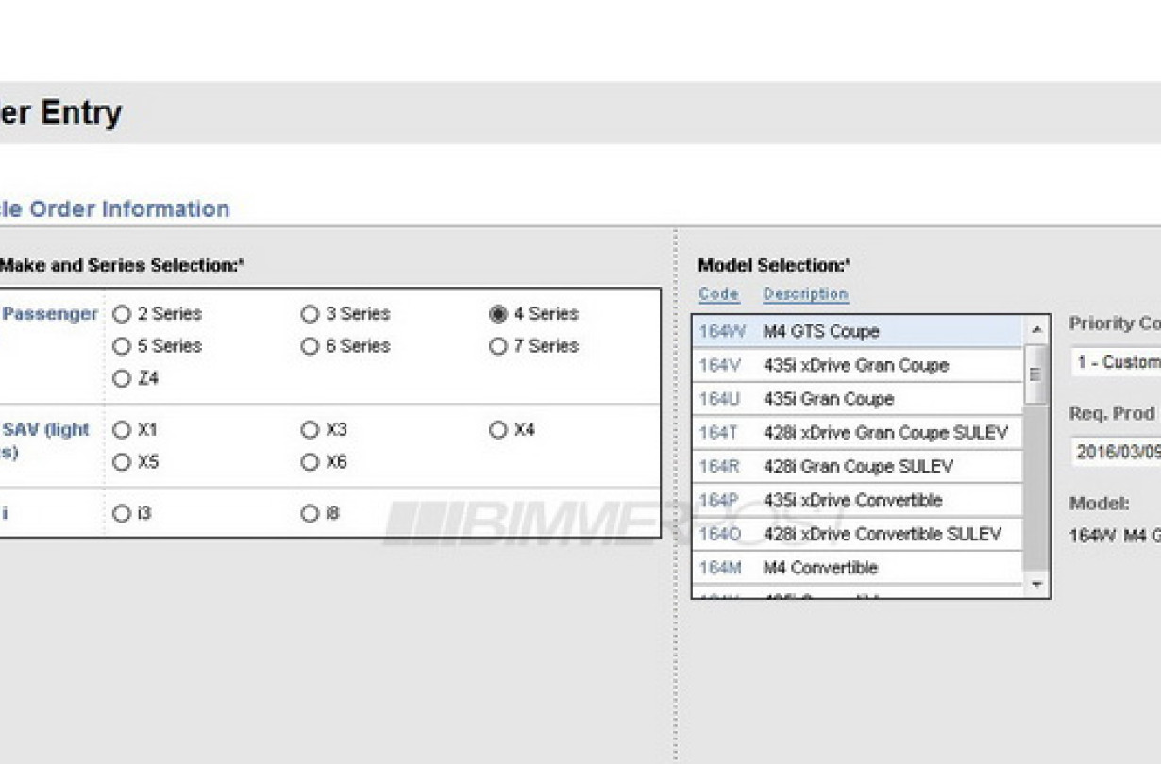This screenshot has height=764, width=1161.
Task: Pick the 428i Gran Coupe SULEV row
Action: [x=857, y=467]
